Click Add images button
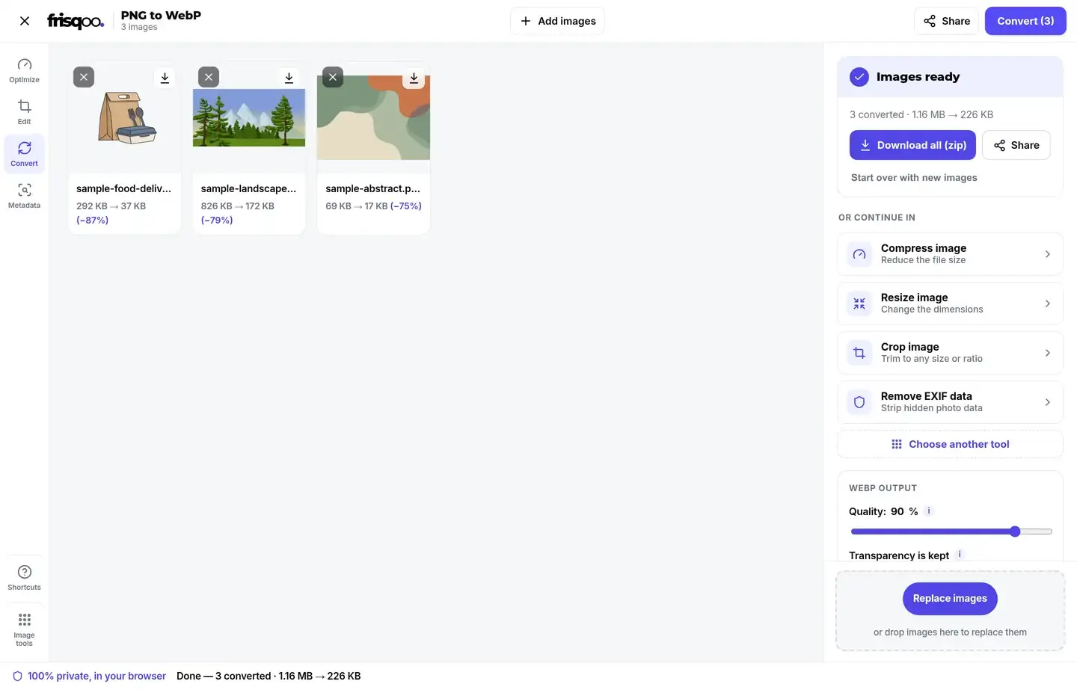The image size is (1077, 690). (x=557, y=21)
